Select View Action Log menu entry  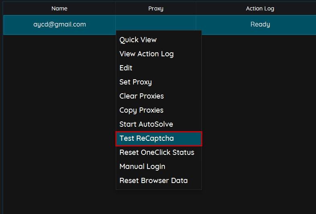pyautogui.click(x=146, y=54)
